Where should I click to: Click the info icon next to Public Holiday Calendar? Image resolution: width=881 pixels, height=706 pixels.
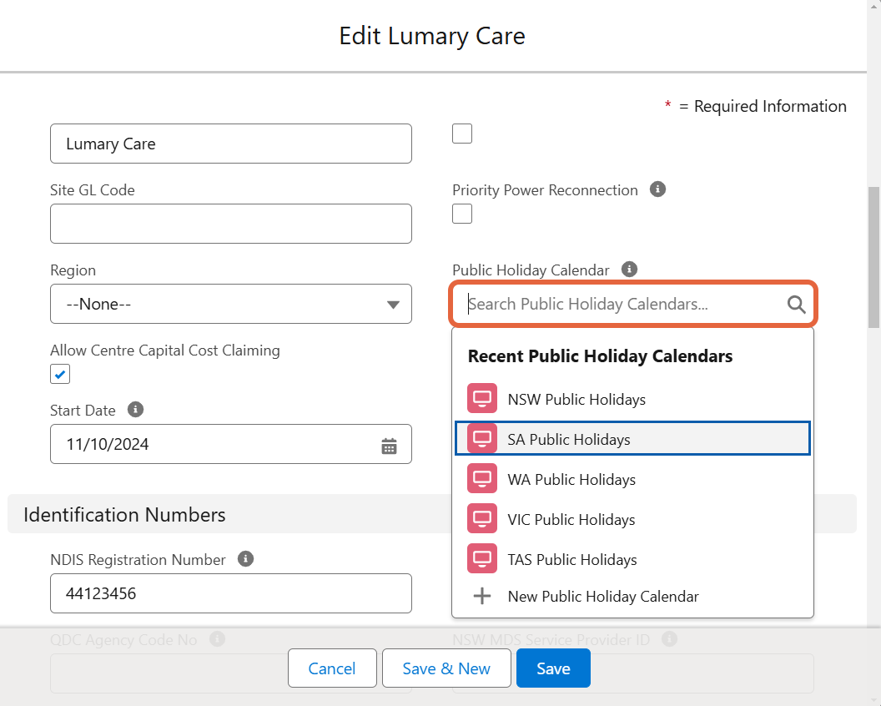(629, 269)
